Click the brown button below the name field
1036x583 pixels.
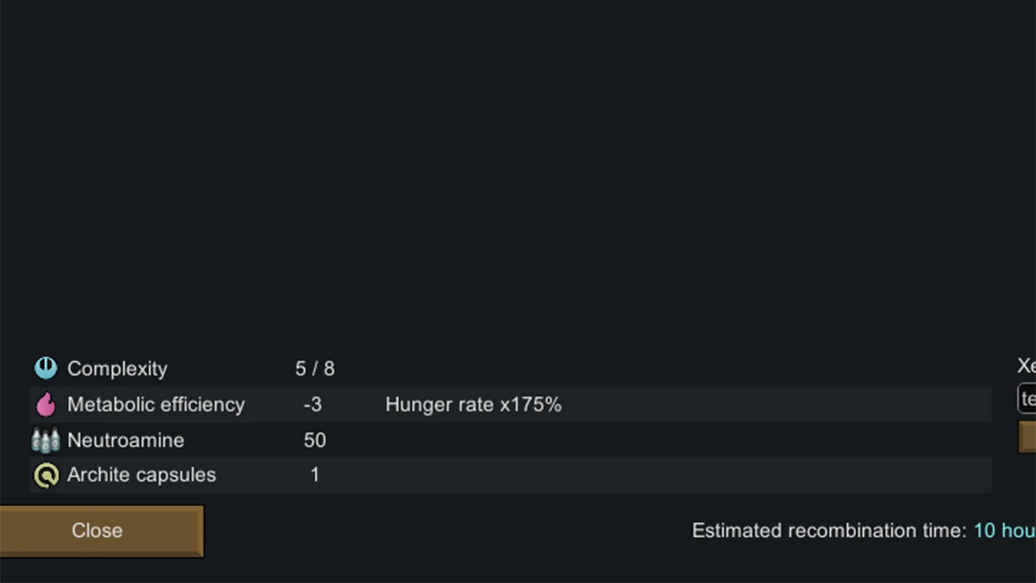pyautogui.click(x=1027, y=437)
